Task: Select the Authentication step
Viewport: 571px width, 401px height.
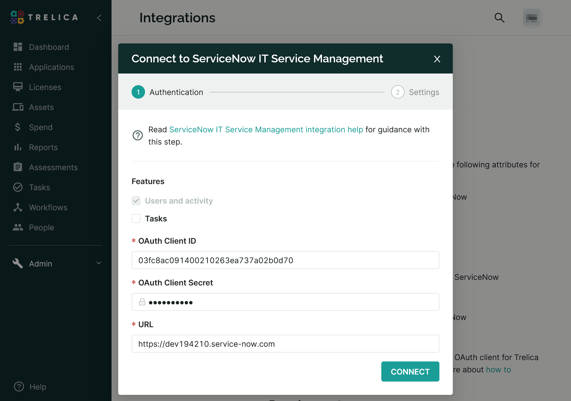Action: coord(176,92)
